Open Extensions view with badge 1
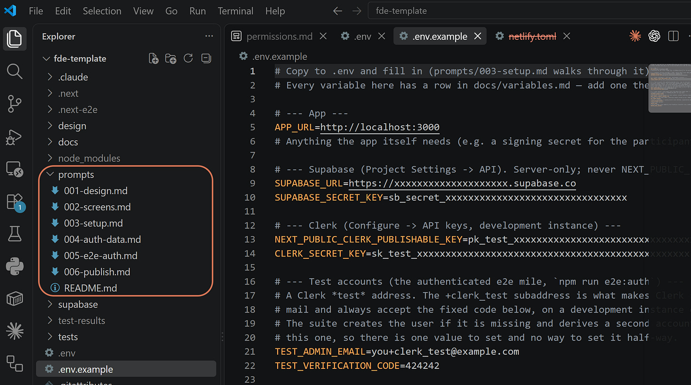Viewport: 691px width, 385px height. click(x=15, y=202)
